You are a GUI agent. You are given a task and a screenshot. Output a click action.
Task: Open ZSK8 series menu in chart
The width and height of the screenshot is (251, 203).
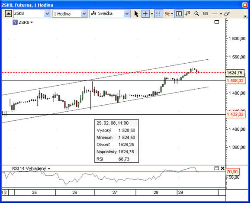tap(23, 23)
